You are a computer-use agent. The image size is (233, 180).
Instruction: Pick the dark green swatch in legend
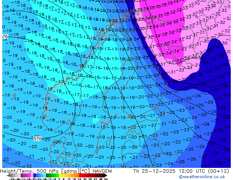tap(47, 175)
